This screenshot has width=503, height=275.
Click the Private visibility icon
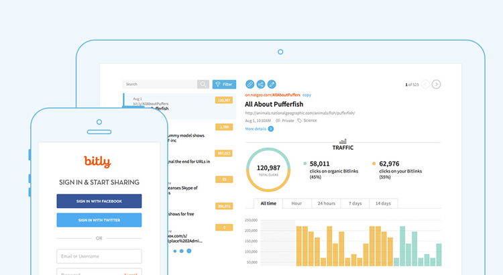tap(278, 121)
